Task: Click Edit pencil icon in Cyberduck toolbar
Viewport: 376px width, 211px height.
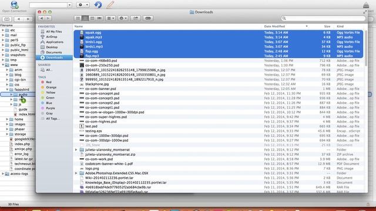Action: pyautogui.click(x=110, y=5)
